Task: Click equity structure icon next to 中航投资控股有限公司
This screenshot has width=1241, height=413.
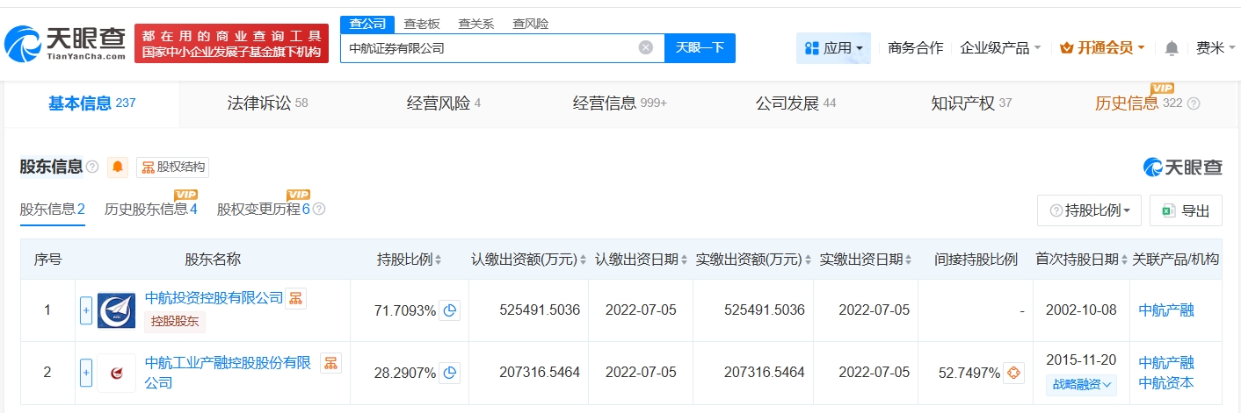Action: point(296,298)
